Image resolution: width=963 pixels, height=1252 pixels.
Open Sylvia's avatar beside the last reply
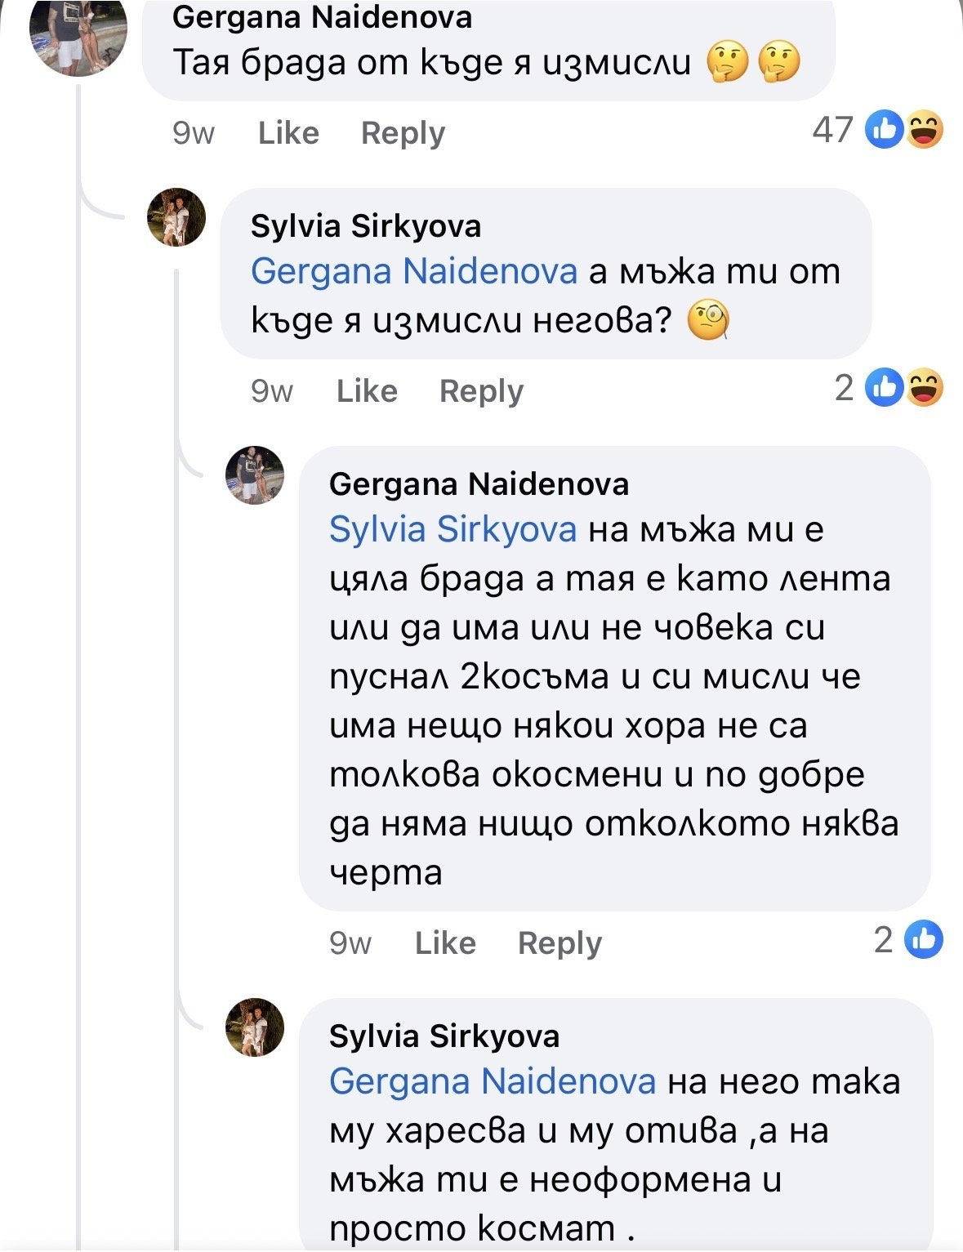[x=255, y=1027]
